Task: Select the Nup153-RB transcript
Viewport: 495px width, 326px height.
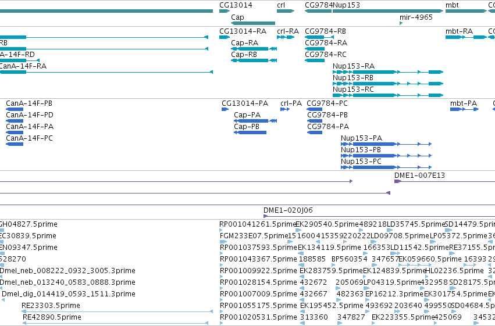Action: click(x=387, y=84)
